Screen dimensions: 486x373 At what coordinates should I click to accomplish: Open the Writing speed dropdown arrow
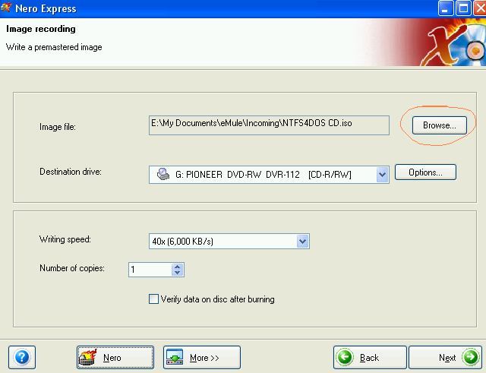pos(302,241)
